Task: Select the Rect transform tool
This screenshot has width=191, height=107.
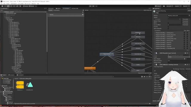Action: [x=14, y=6]
